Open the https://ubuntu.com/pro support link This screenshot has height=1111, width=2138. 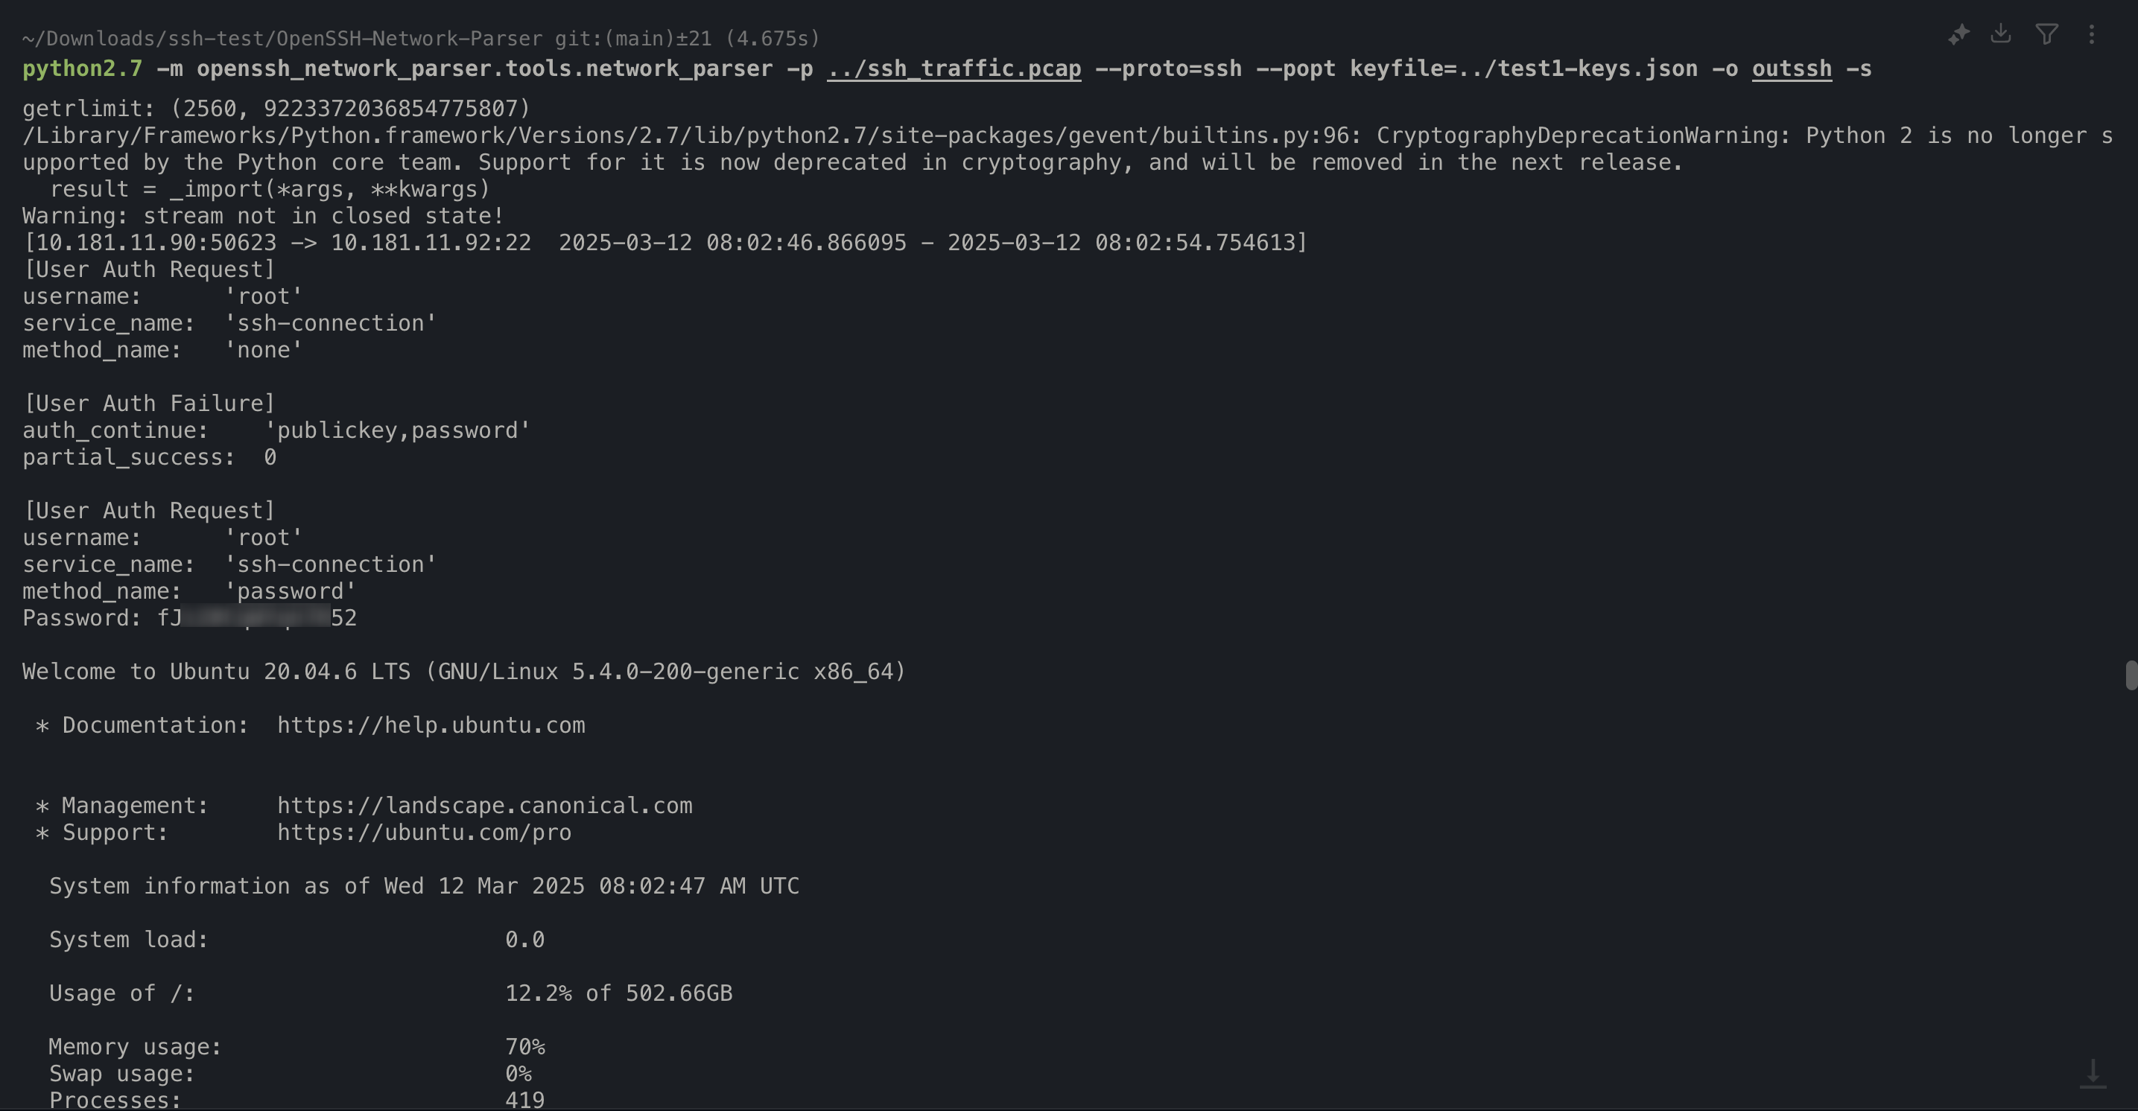(x=423, y=833)
